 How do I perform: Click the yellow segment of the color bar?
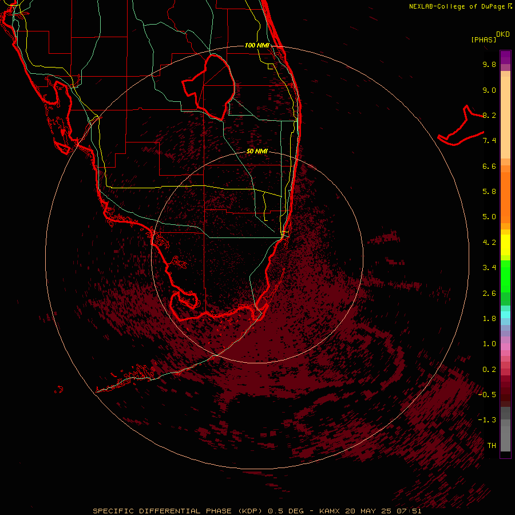[x=505, y=245]
